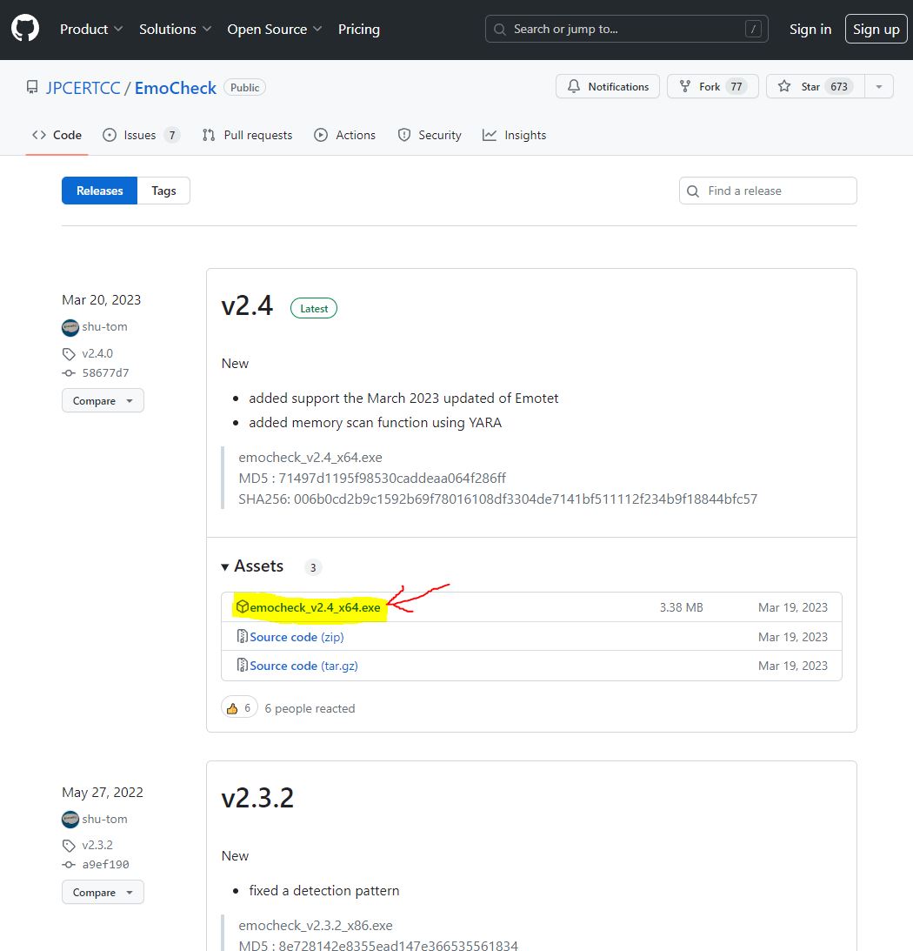The width and height of the screenshot is (913, 951).
Task: Open the GitHub home logo
Action: [x=25, y=29]
